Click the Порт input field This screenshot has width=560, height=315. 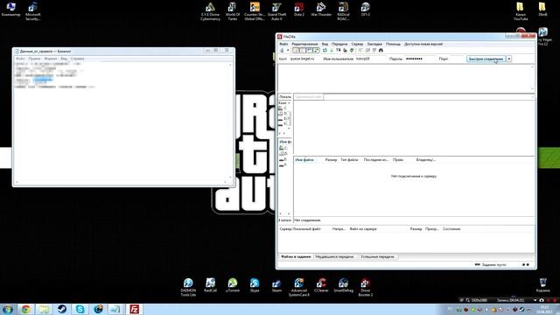457,59
